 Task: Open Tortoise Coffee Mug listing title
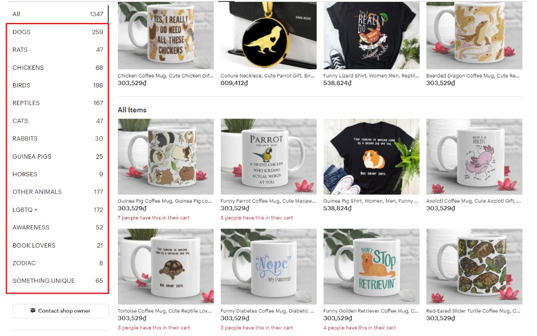(165, 311)
